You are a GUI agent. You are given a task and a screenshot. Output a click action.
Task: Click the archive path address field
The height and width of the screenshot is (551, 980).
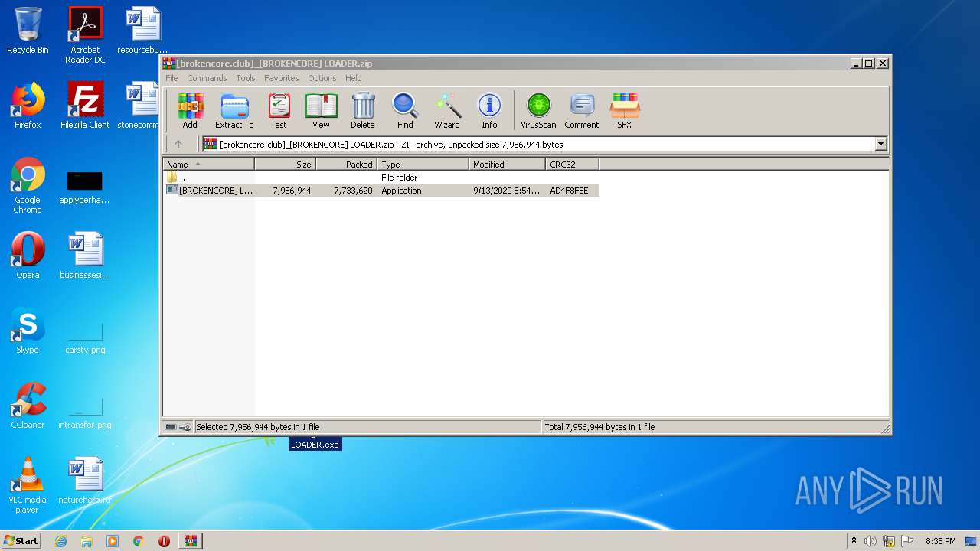coord(538,144)
